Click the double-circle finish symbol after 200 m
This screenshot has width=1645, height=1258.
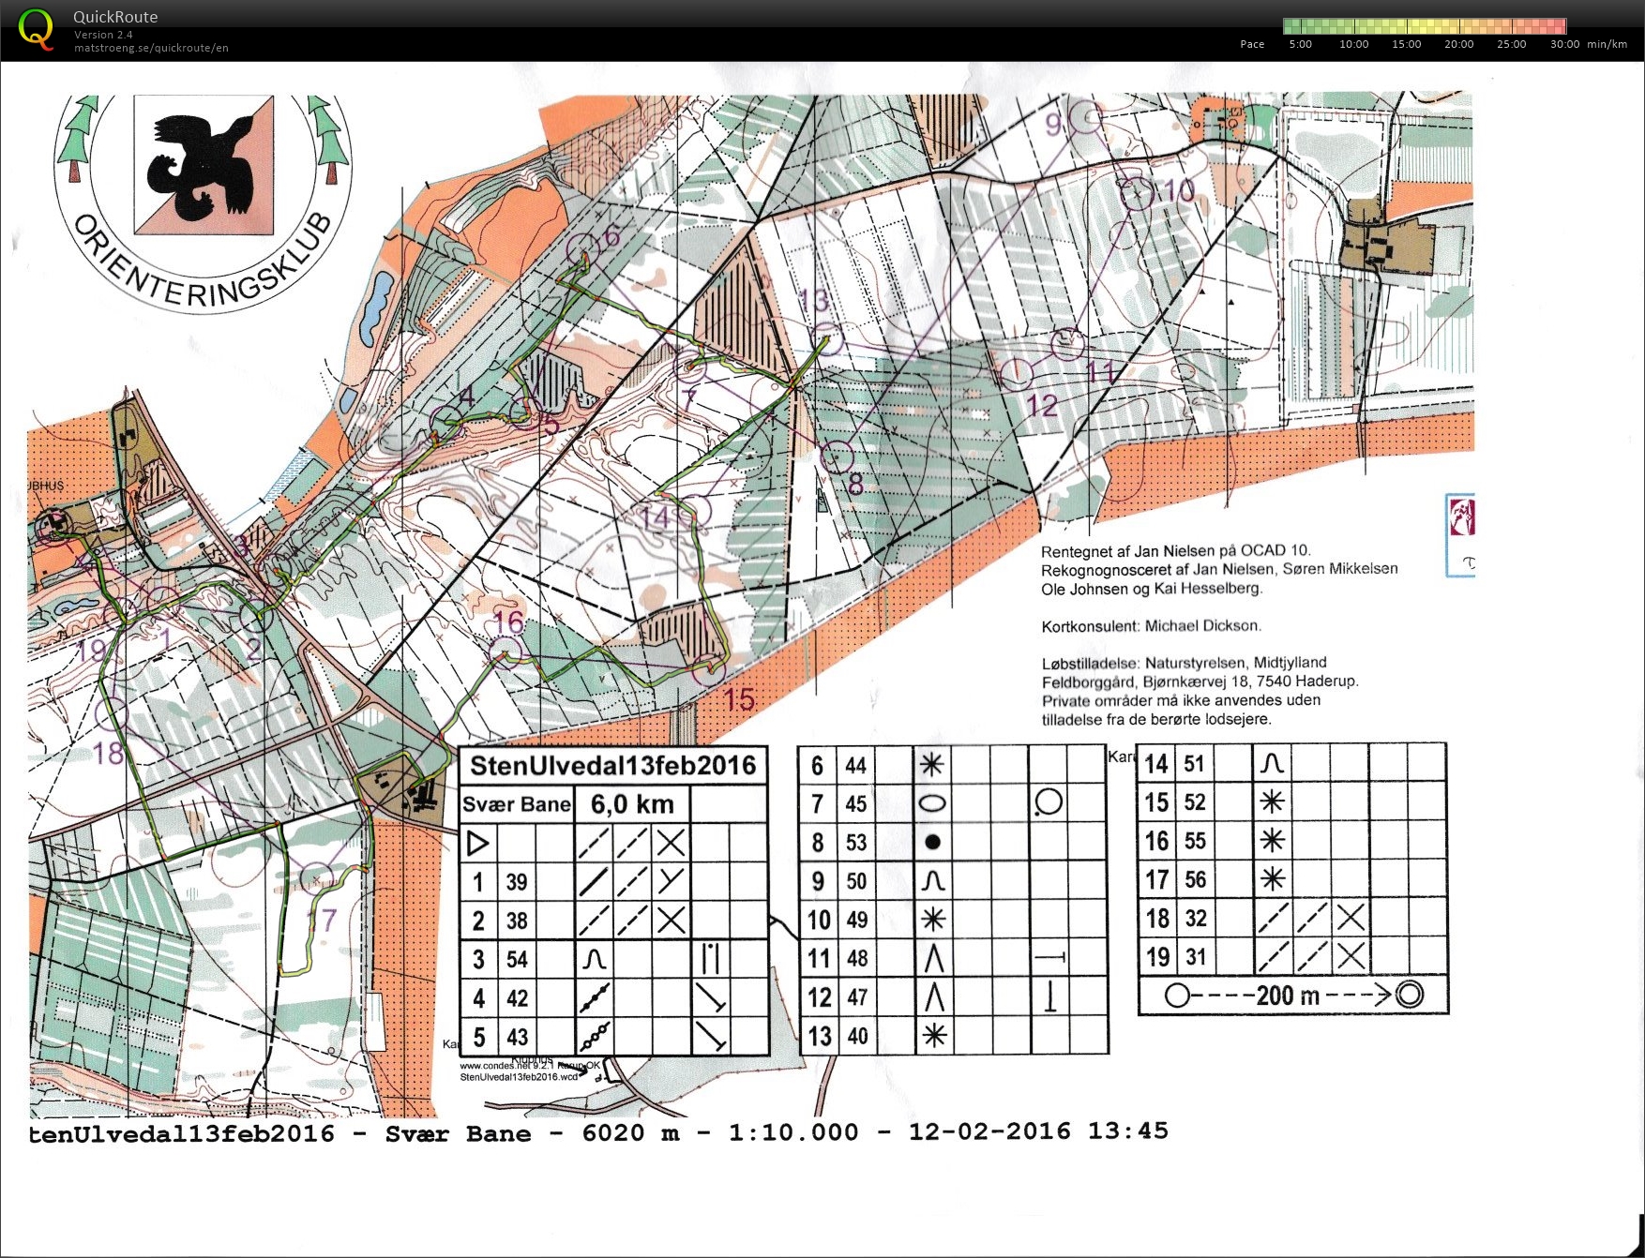[1410, 995]
